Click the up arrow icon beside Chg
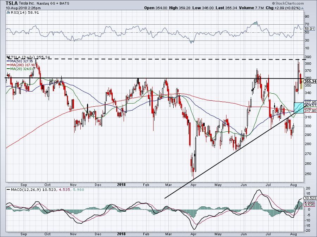317x237 pixels. pos(302,8)
